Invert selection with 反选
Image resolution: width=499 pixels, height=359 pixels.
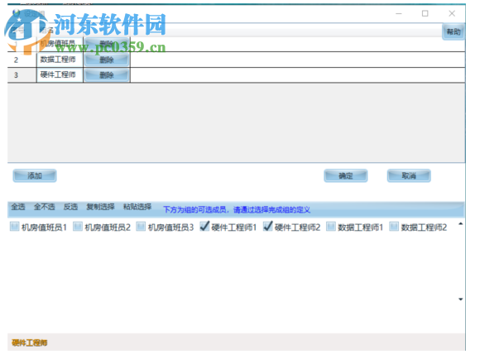point(70,207)
